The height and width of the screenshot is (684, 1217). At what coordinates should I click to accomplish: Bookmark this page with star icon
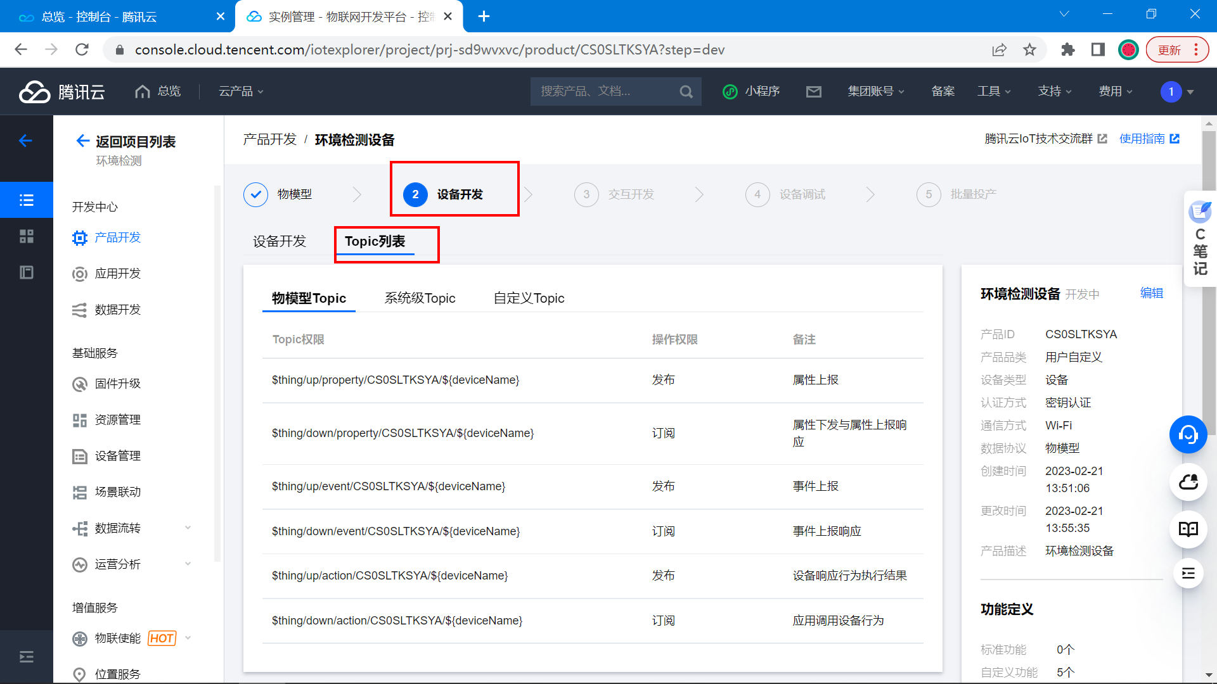tap(1029, 50)
